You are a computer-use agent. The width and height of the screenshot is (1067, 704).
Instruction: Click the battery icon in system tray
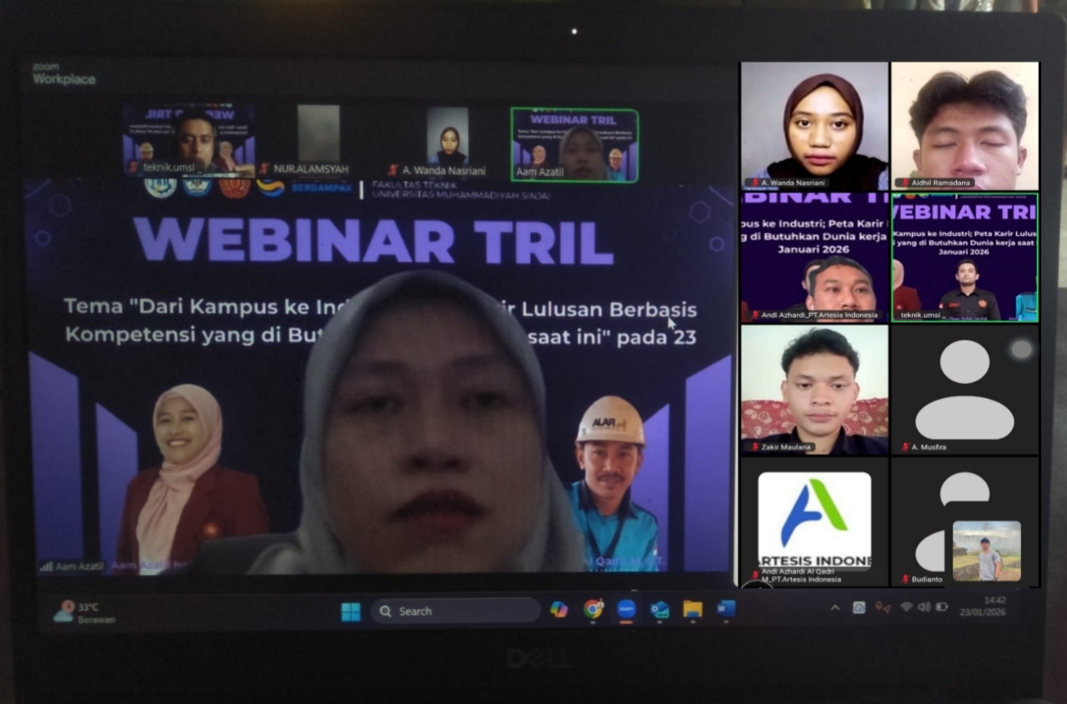942,607
